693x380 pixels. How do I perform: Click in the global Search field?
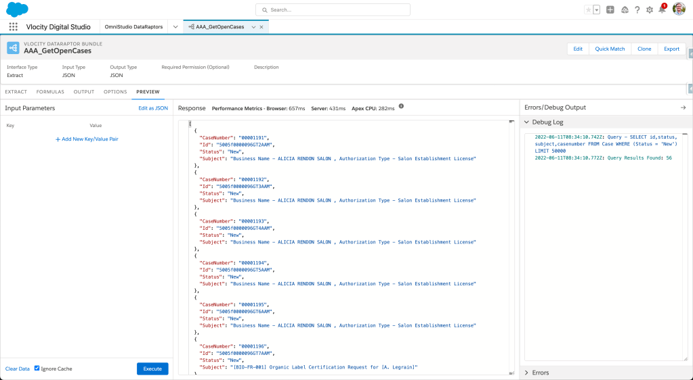click(x=333, y=9)
